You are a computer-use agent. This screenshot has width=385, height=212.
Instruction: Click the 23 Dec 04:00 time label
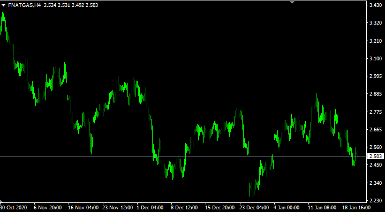254,208
